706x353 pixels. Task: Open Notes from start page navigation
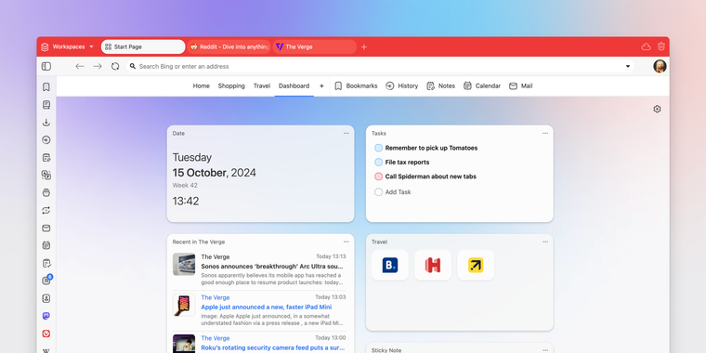(x=441, y=86)
